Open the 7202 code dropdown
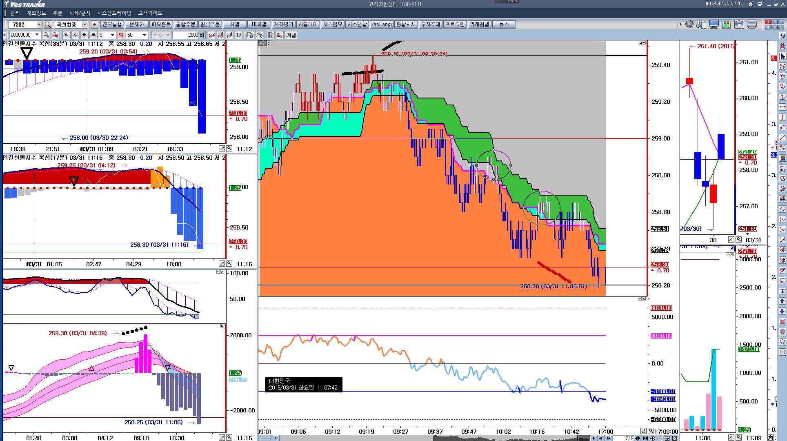Image resolution: width=787 pixels, height=441 pixels. click(39, 24)
